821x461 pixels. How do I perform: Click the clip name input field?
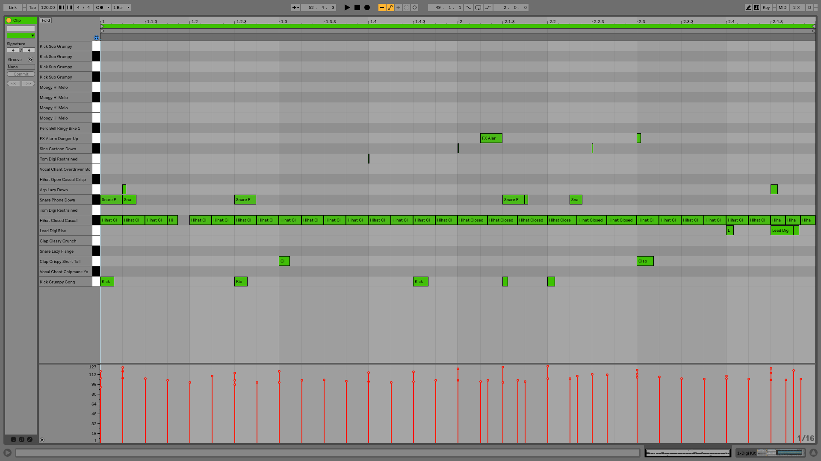click(21, 28)
